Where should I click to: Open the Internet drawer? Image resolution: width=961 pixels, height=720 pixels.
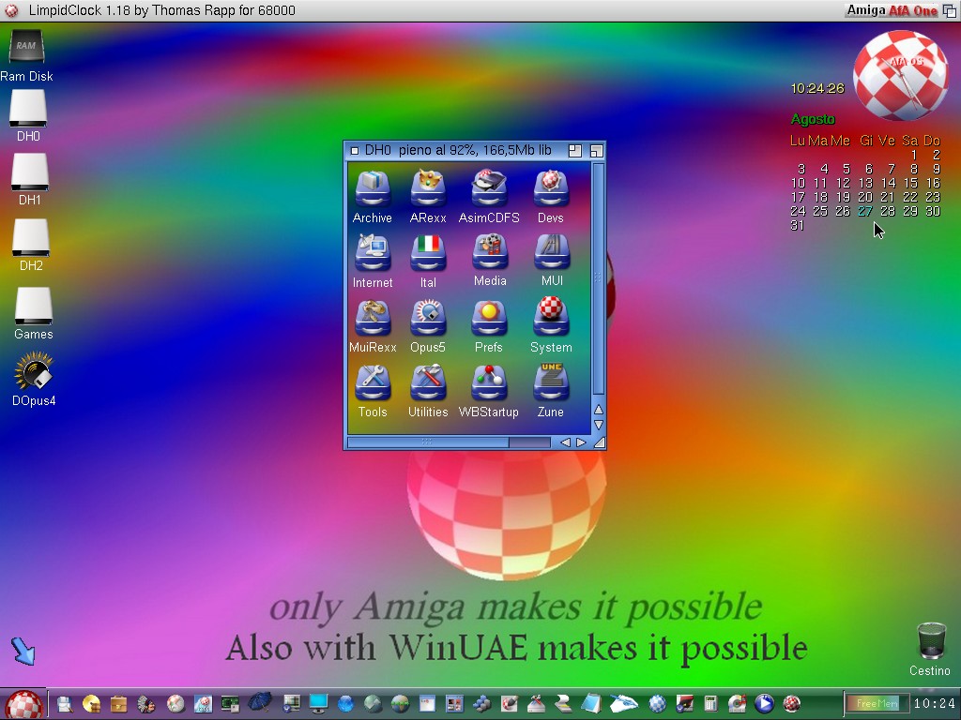[x=373, y=255]
